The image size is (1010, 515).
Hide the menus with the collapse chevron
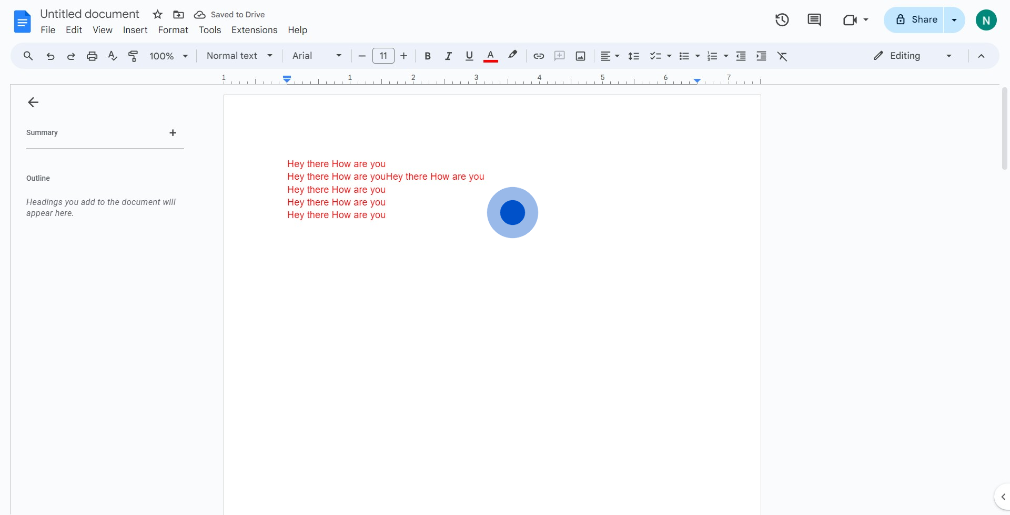click(981, 56)
